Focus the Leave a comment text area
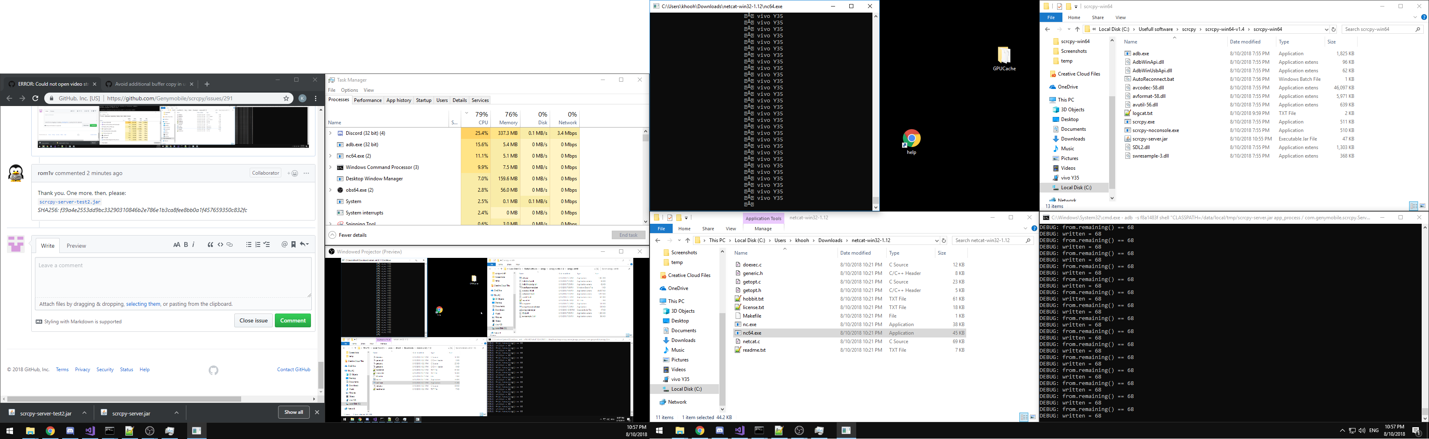Image resolution: width=1429 pixels, height=439 pixels. point(173,277)
